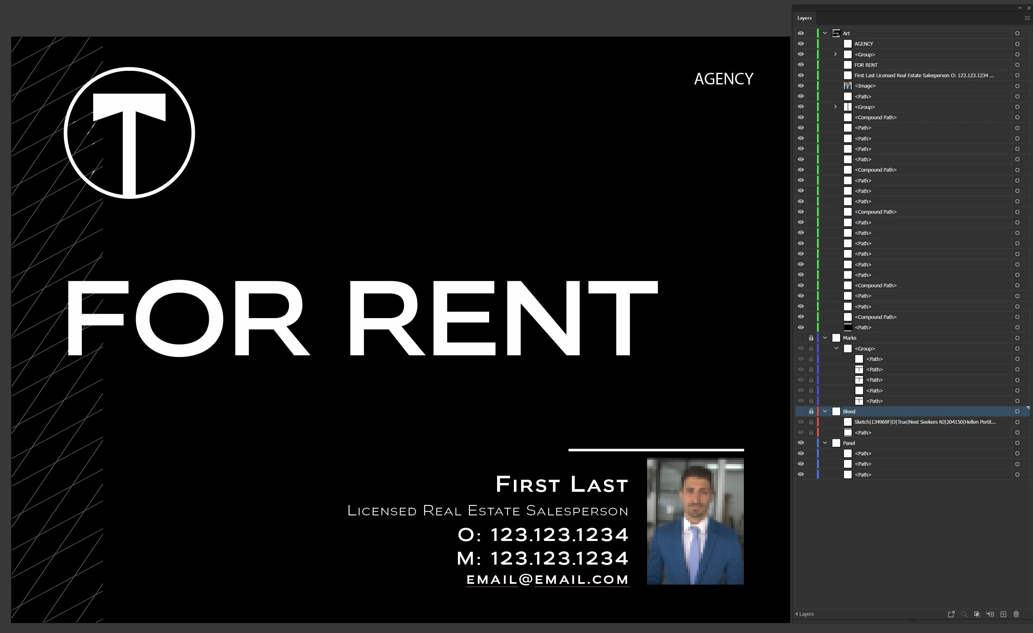Expand first Group under Art layer
The width and height of the screenshot is (1033, 633).
[835, 54]
